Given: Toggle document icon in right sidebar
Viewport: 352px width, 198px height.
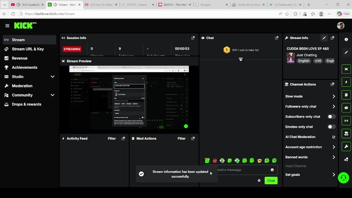Looking at the screenshot, I should click(x=346, y=95).
